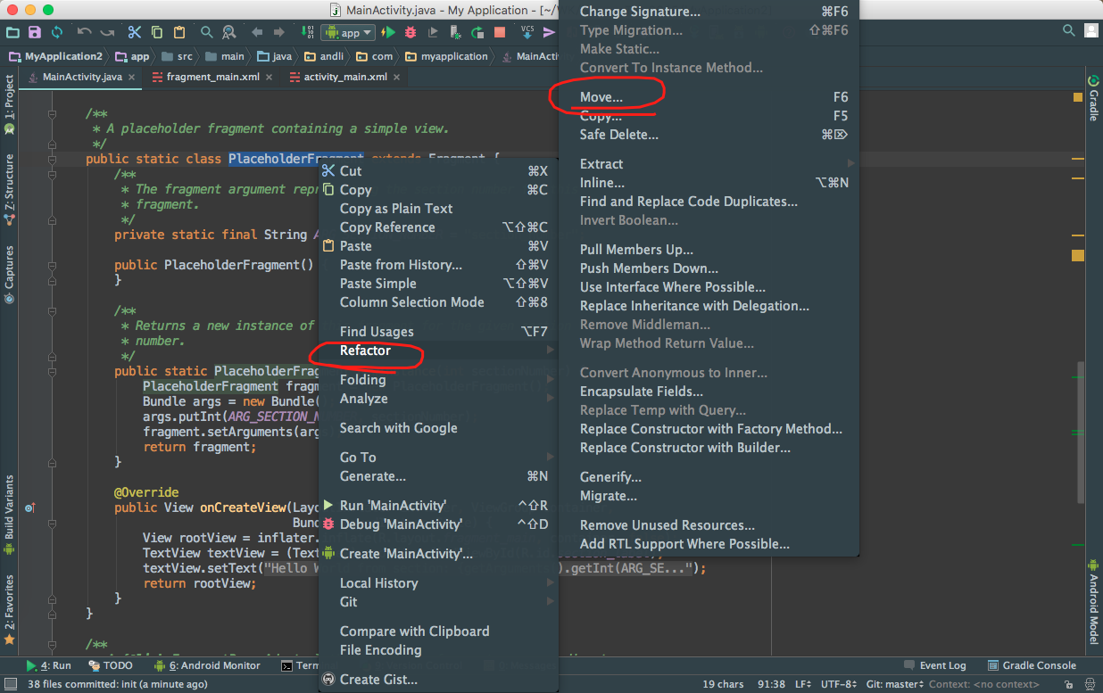The height and width of the screenshot is (693, 1103).
Task: Undo the last action from the toolbar
Action: click(85, 32)
